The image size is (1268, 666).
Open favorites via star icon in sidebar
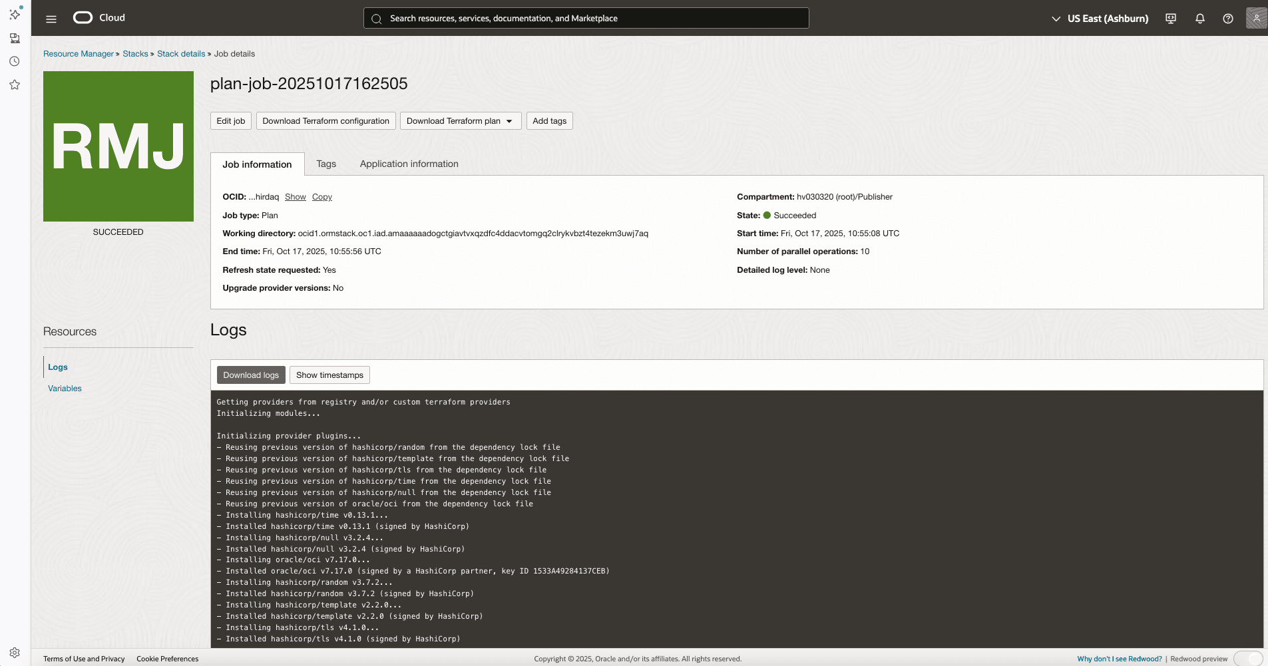pyautogui.click(x=14, y=84)
